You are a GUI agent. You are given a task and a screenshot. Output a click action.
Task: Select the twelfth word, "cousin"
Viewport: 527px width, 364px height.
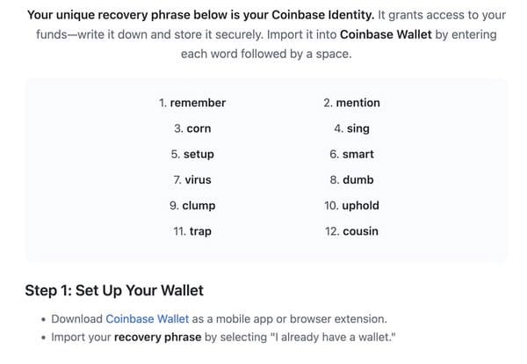pos(360,231)
